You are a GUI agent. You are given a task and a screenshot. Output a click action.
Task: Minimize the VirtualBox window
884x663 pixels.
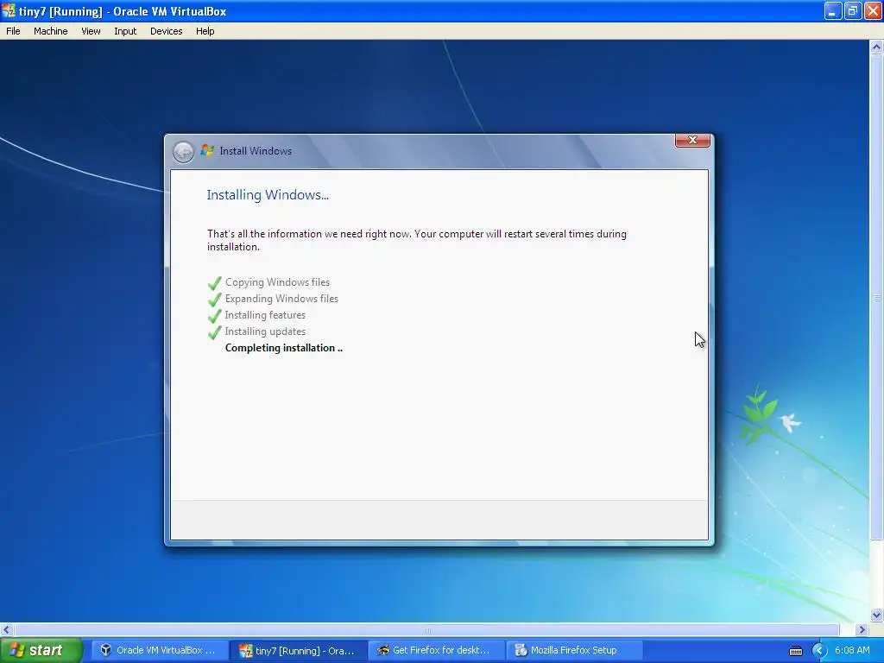click(833, 10)
